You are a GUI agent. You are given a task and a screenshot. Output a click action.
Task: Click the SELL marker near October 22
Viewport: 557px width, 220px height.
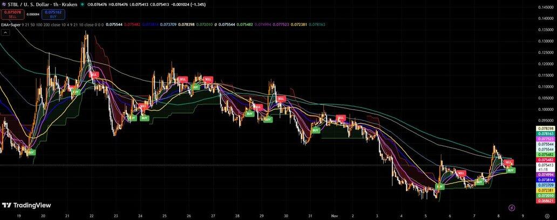pyautogui.click(x=94, y=74)
